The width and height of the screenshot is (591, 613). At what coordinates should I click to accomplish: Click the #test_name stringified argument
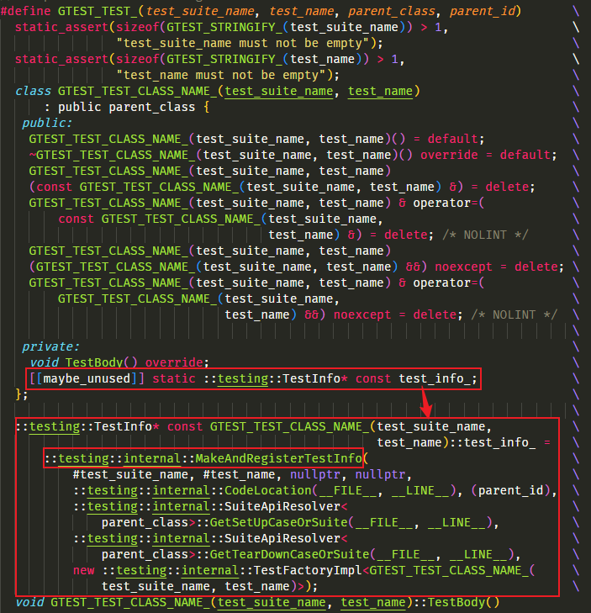(239, 474)
